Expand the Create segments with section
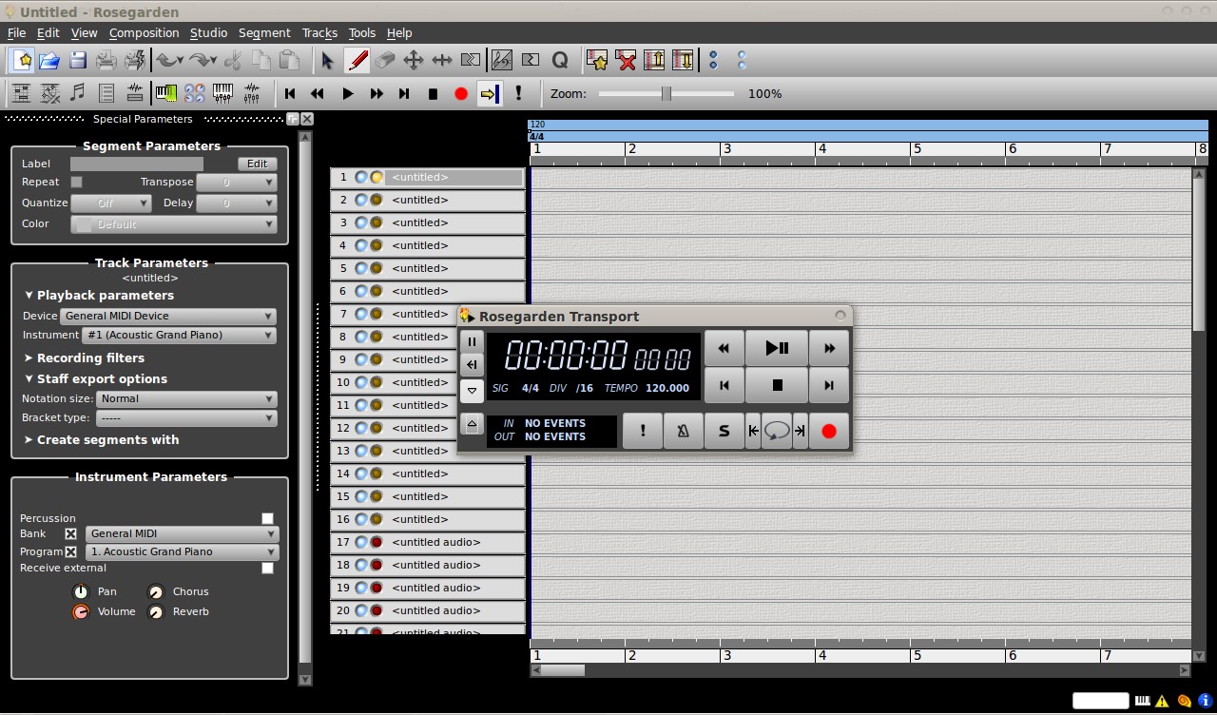Viewport: 1217px width, 715px height. pos(102,439)
